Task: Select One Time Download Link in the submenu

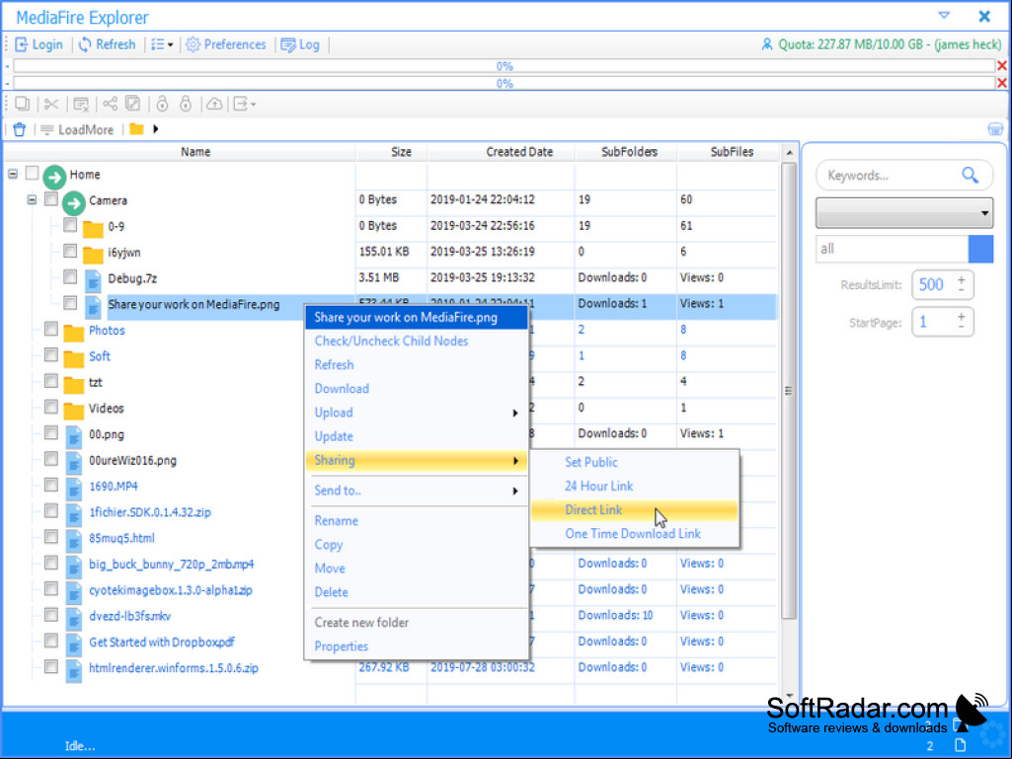Action: pyautogui.click(x=635, y=534)
